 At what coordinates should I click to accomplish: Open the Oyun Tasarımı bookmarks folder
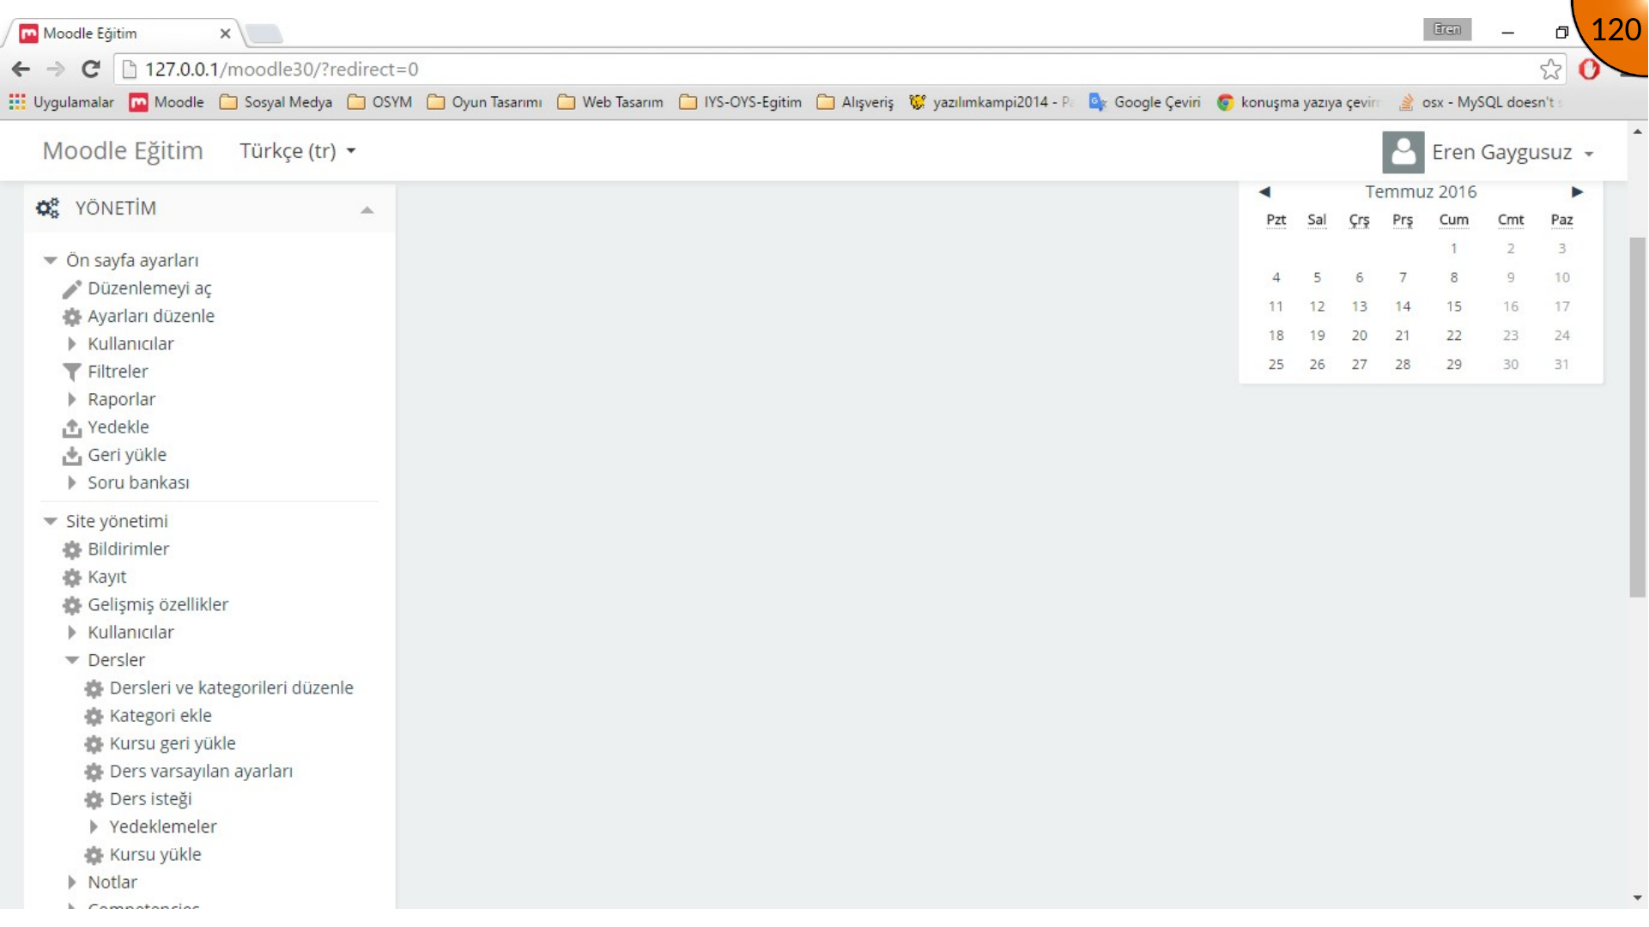pyautogui.click(x=485, y=102)
